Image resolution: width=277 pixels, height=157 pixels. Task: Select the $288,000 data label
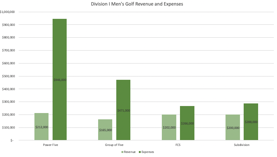pos(251,122)
